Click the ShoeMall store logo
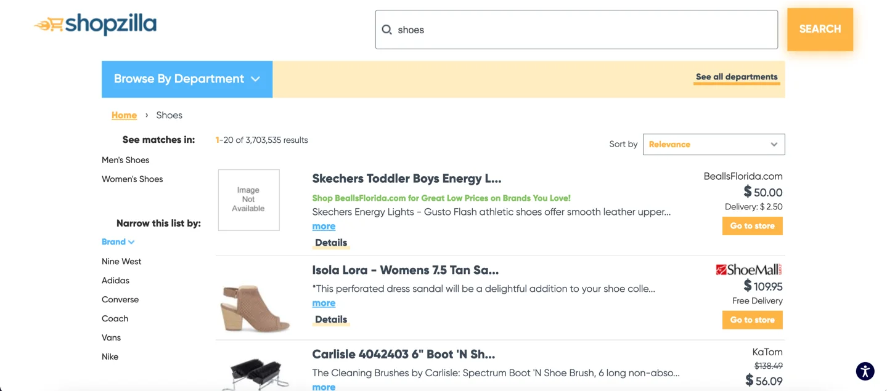 pos(749,269)
